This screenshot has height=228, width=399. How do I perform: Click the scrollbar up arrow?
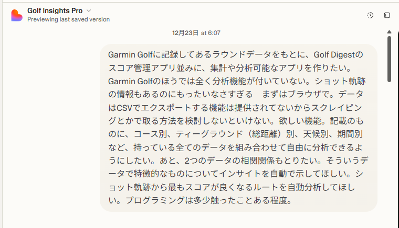(389, 31)
